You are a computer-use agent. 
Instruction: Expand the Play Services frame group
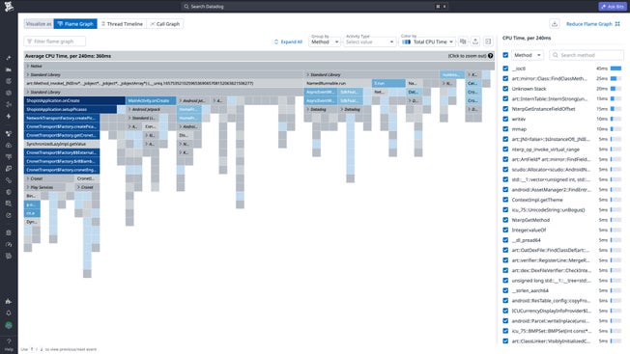[x=28, y=187]
